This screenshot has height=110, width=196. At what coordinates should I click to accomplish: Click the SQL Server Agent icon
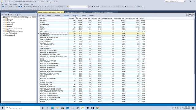6,34
